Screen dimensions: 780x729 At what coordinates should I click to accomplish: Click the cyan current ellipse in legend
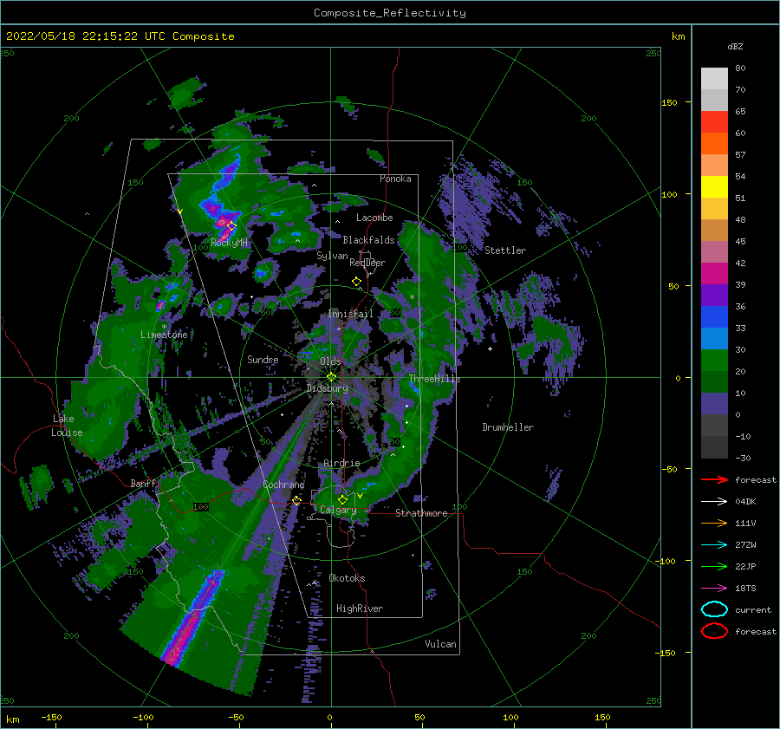pos(714,609)
